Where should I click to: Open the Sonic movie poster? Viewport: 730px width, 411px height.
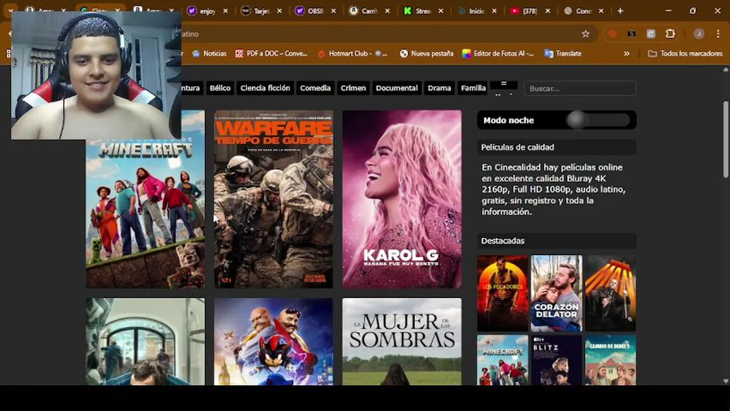coord(274,341)
